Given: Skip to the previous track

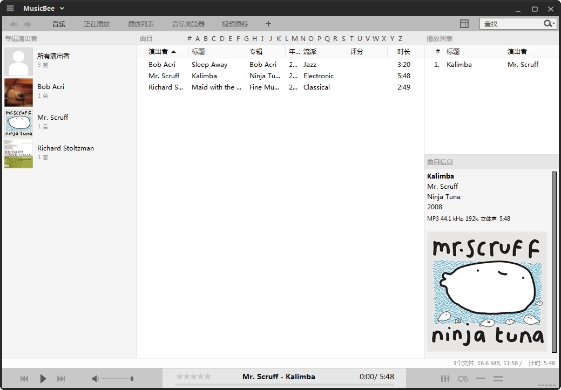Looking at the screenshot, I should click(x=24, y=379).
